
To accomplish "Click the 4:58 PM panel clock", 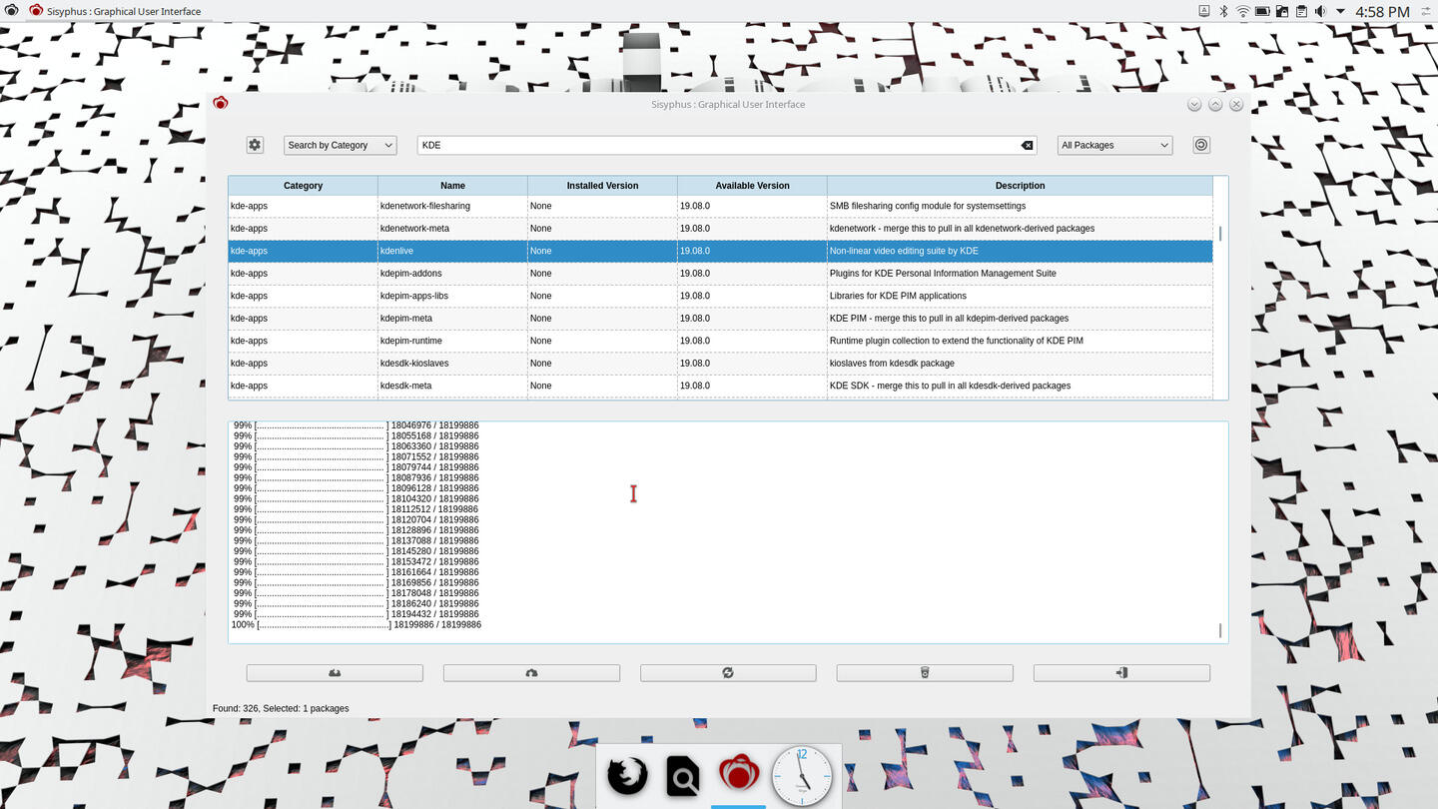I will tap(1382, 11).
